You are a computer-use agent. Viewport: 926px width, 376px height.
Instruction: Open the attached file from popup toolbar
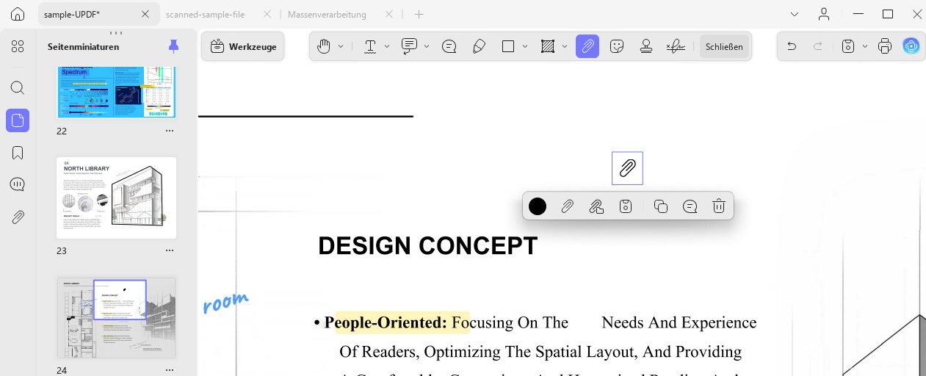point(596,206)
